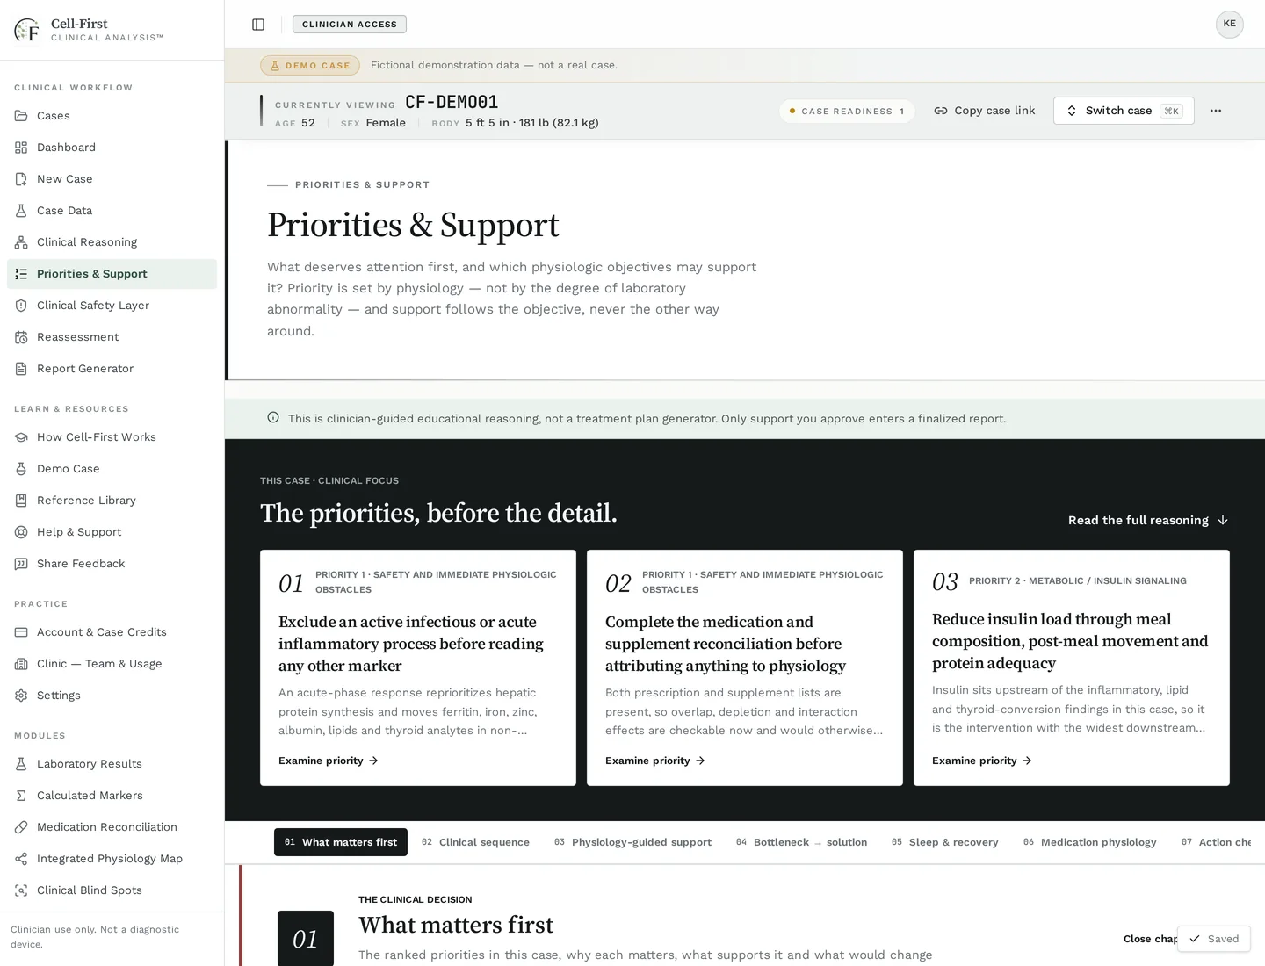The width and height of the screenshot is (1265, 966).
Task: Click the Report Generator document icon
Action: click(x=21, y=369)
